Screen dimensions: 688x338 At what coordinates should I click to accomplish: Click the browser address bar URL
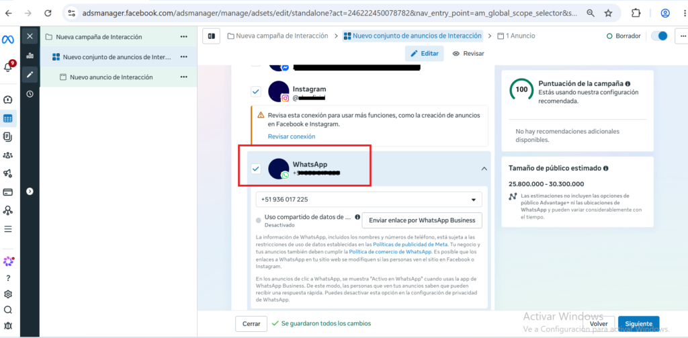pyautogui.click(x=330, y=13)
